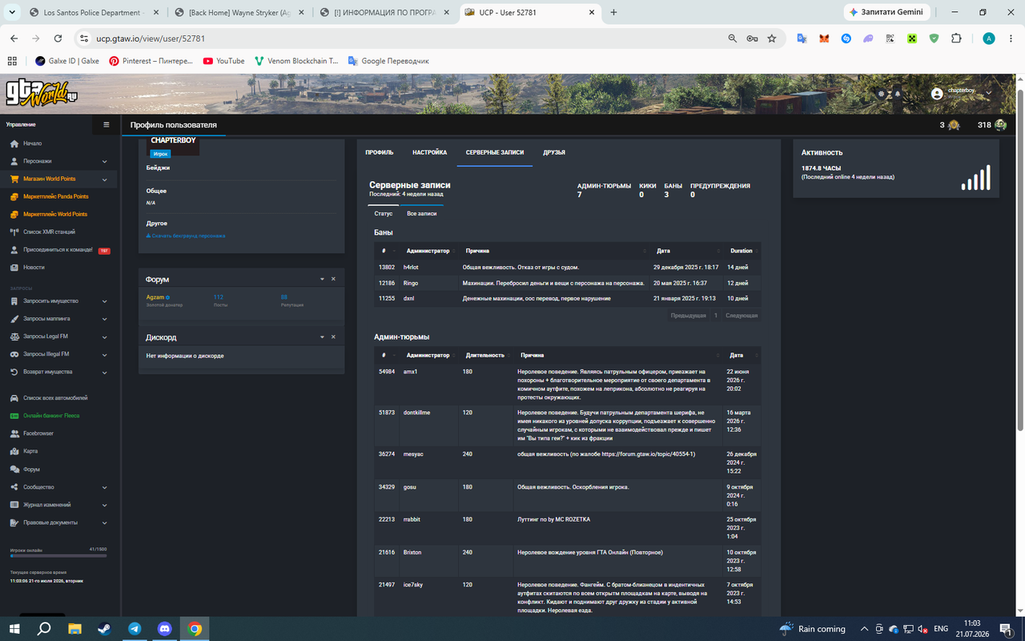The width and height of the screenshot is (1025, 641).
Task: Click the chapterboy user avatar icon
Action: tap(937, 94)
